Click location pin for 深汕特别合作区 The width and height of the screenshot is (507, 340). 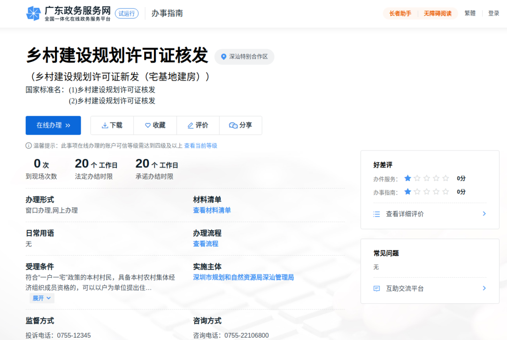coord(223,57)
